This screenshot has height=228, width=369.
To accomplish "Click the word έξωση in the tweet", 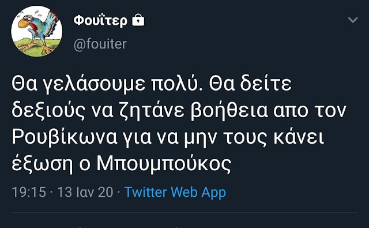I will tap(42, 163).
